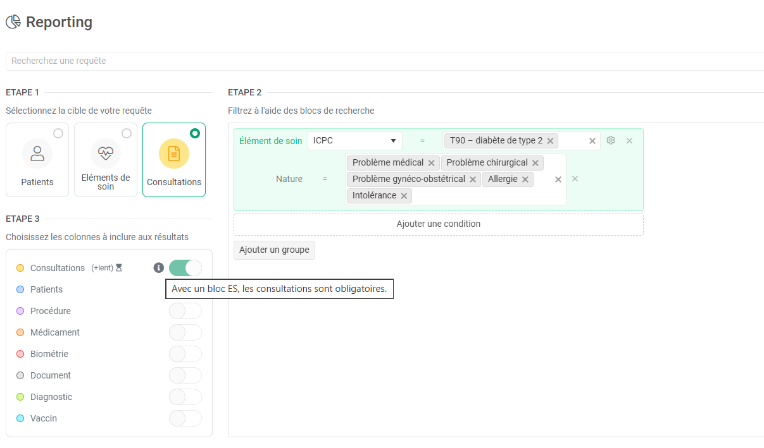764x448 pixels.
Task: Select the Eléments de soin target card
Action: tap(106, 160)
